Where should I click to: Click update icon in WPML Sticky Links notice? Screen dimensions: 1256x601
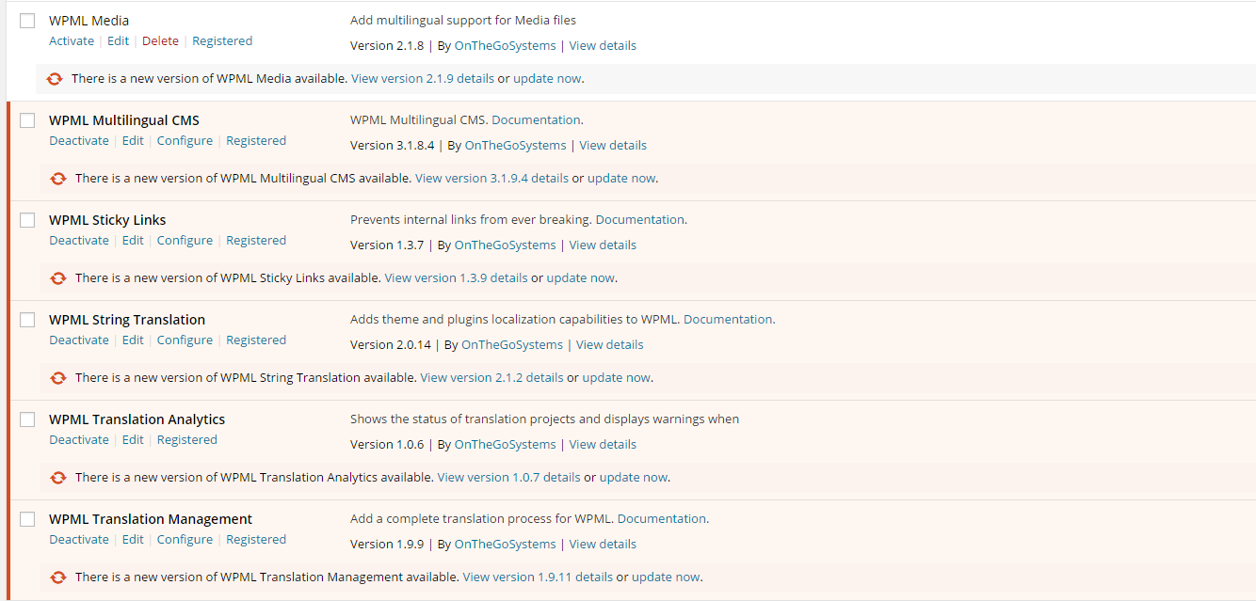point(58,278)
